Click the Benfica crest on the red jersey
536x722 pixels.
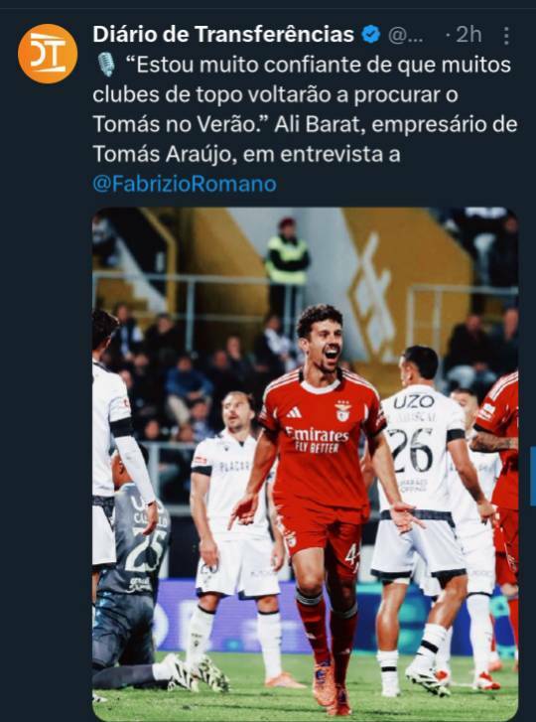[342, 411]
